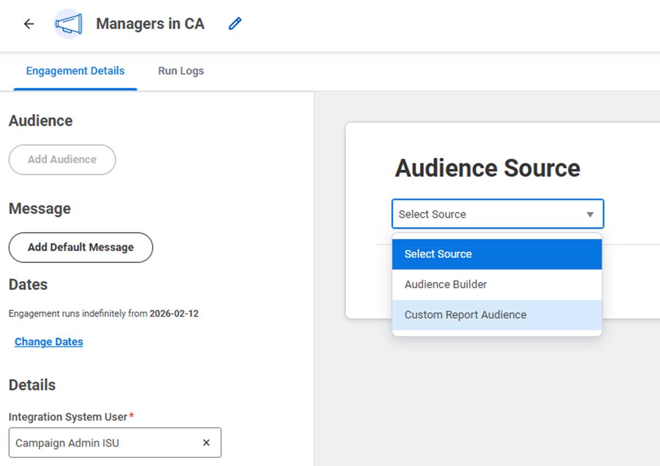
Task: Choose Audience Builder as the source
Action: coord(446,284)
